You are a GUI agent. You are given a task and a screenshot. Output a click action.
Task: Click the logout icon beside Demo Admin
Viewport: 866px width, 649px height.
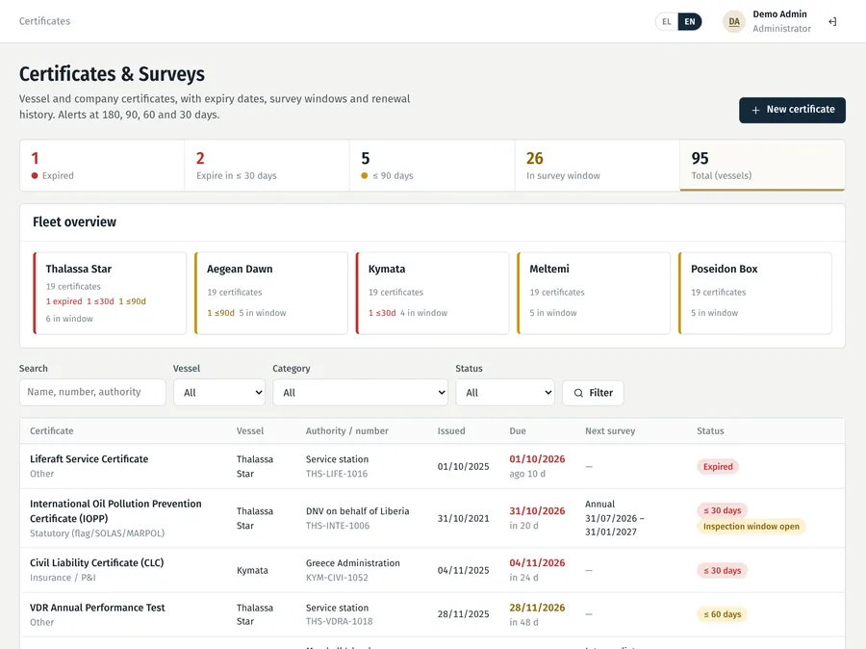coord(832,21)
